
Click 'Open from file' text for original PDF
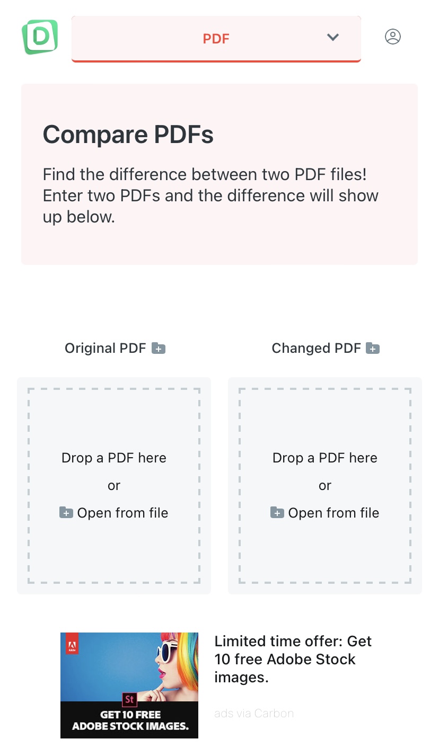[122, 513]
